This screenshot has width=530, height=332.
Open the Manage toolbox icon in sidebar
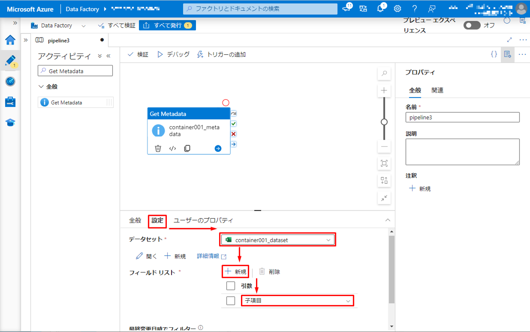click(x=10, y=102)
